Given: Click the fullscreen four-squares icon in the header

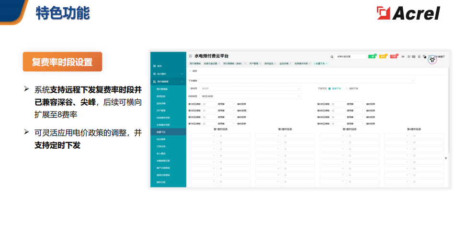Looking at the screenshot, I should [x=419, y=56].
